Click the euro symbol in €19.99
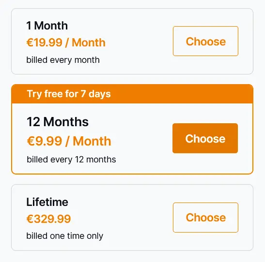265x262 pixels. [x=30, y=43]
